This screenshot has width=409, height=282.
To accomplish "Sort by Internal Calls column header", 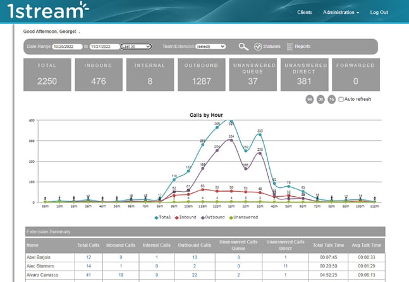I will 156,245.
